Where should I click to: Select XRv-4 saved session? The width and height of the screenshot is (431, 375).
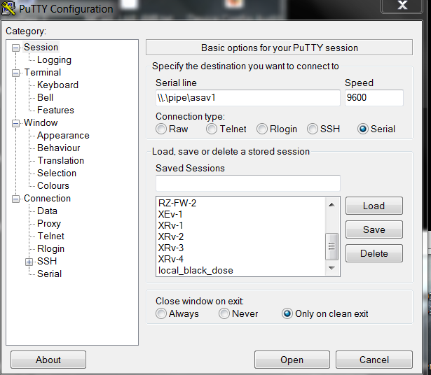(241, 260)
